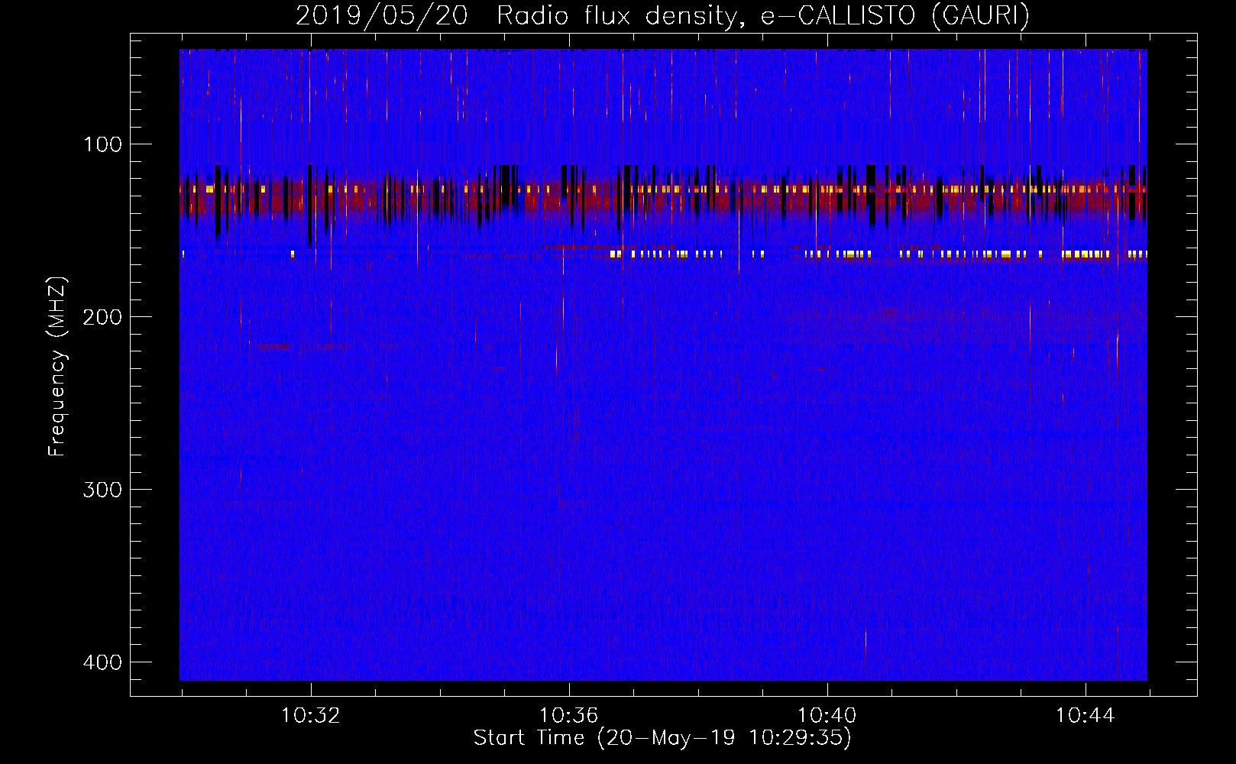Screen dimensions: 1236x764
Task: Click the 10:36 time tick label
Action: click(x=568, y=716)
